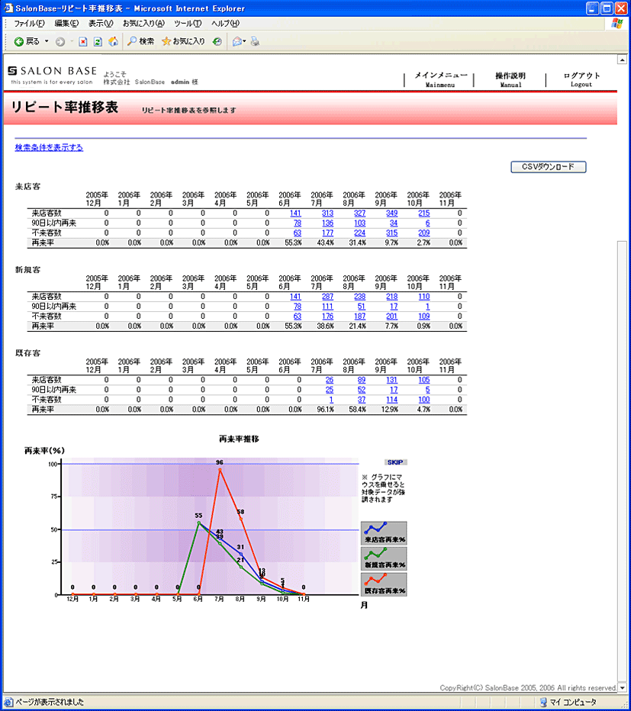
Task: Click 再来率 55.3% in 来店客 table
Action: point(294,243)
